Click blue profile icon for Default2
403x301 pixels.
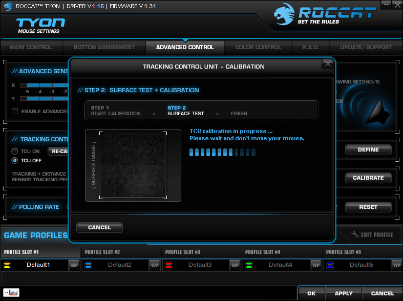coord(88,265)
